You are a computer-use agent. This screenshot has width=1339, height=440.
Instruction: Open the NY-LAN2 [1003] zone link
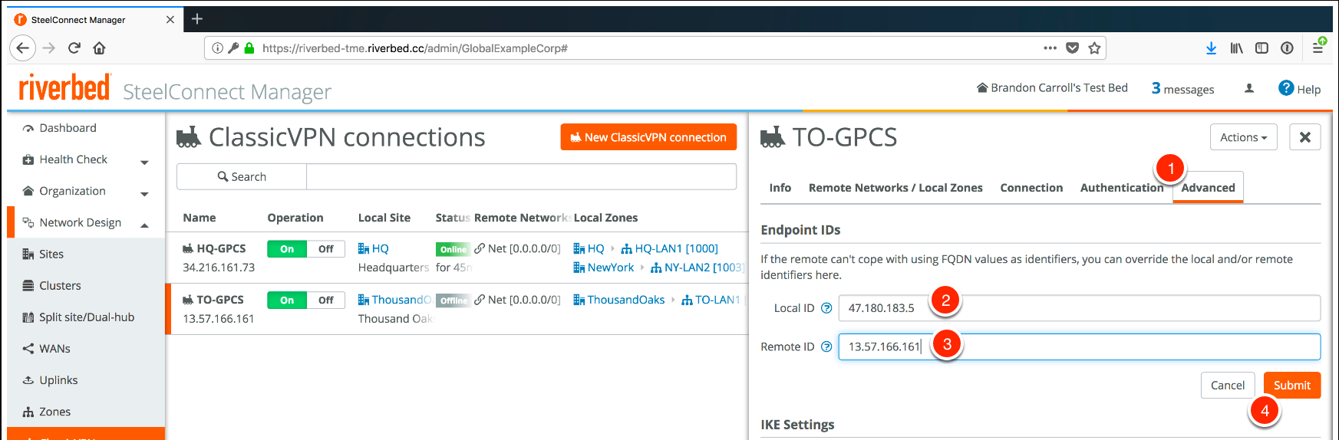click(x=697, y=268)
